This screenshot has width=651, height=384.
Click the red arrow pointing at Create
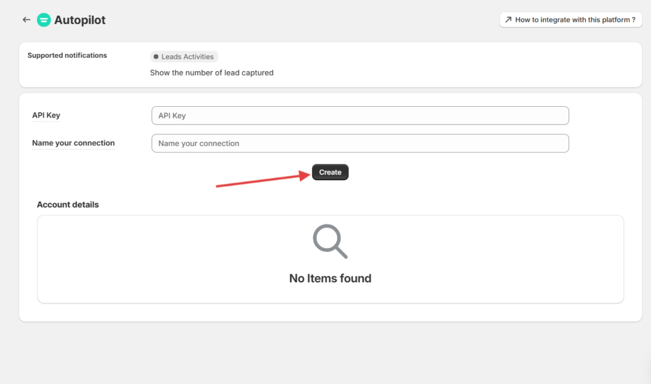click(x=261, y=179)
